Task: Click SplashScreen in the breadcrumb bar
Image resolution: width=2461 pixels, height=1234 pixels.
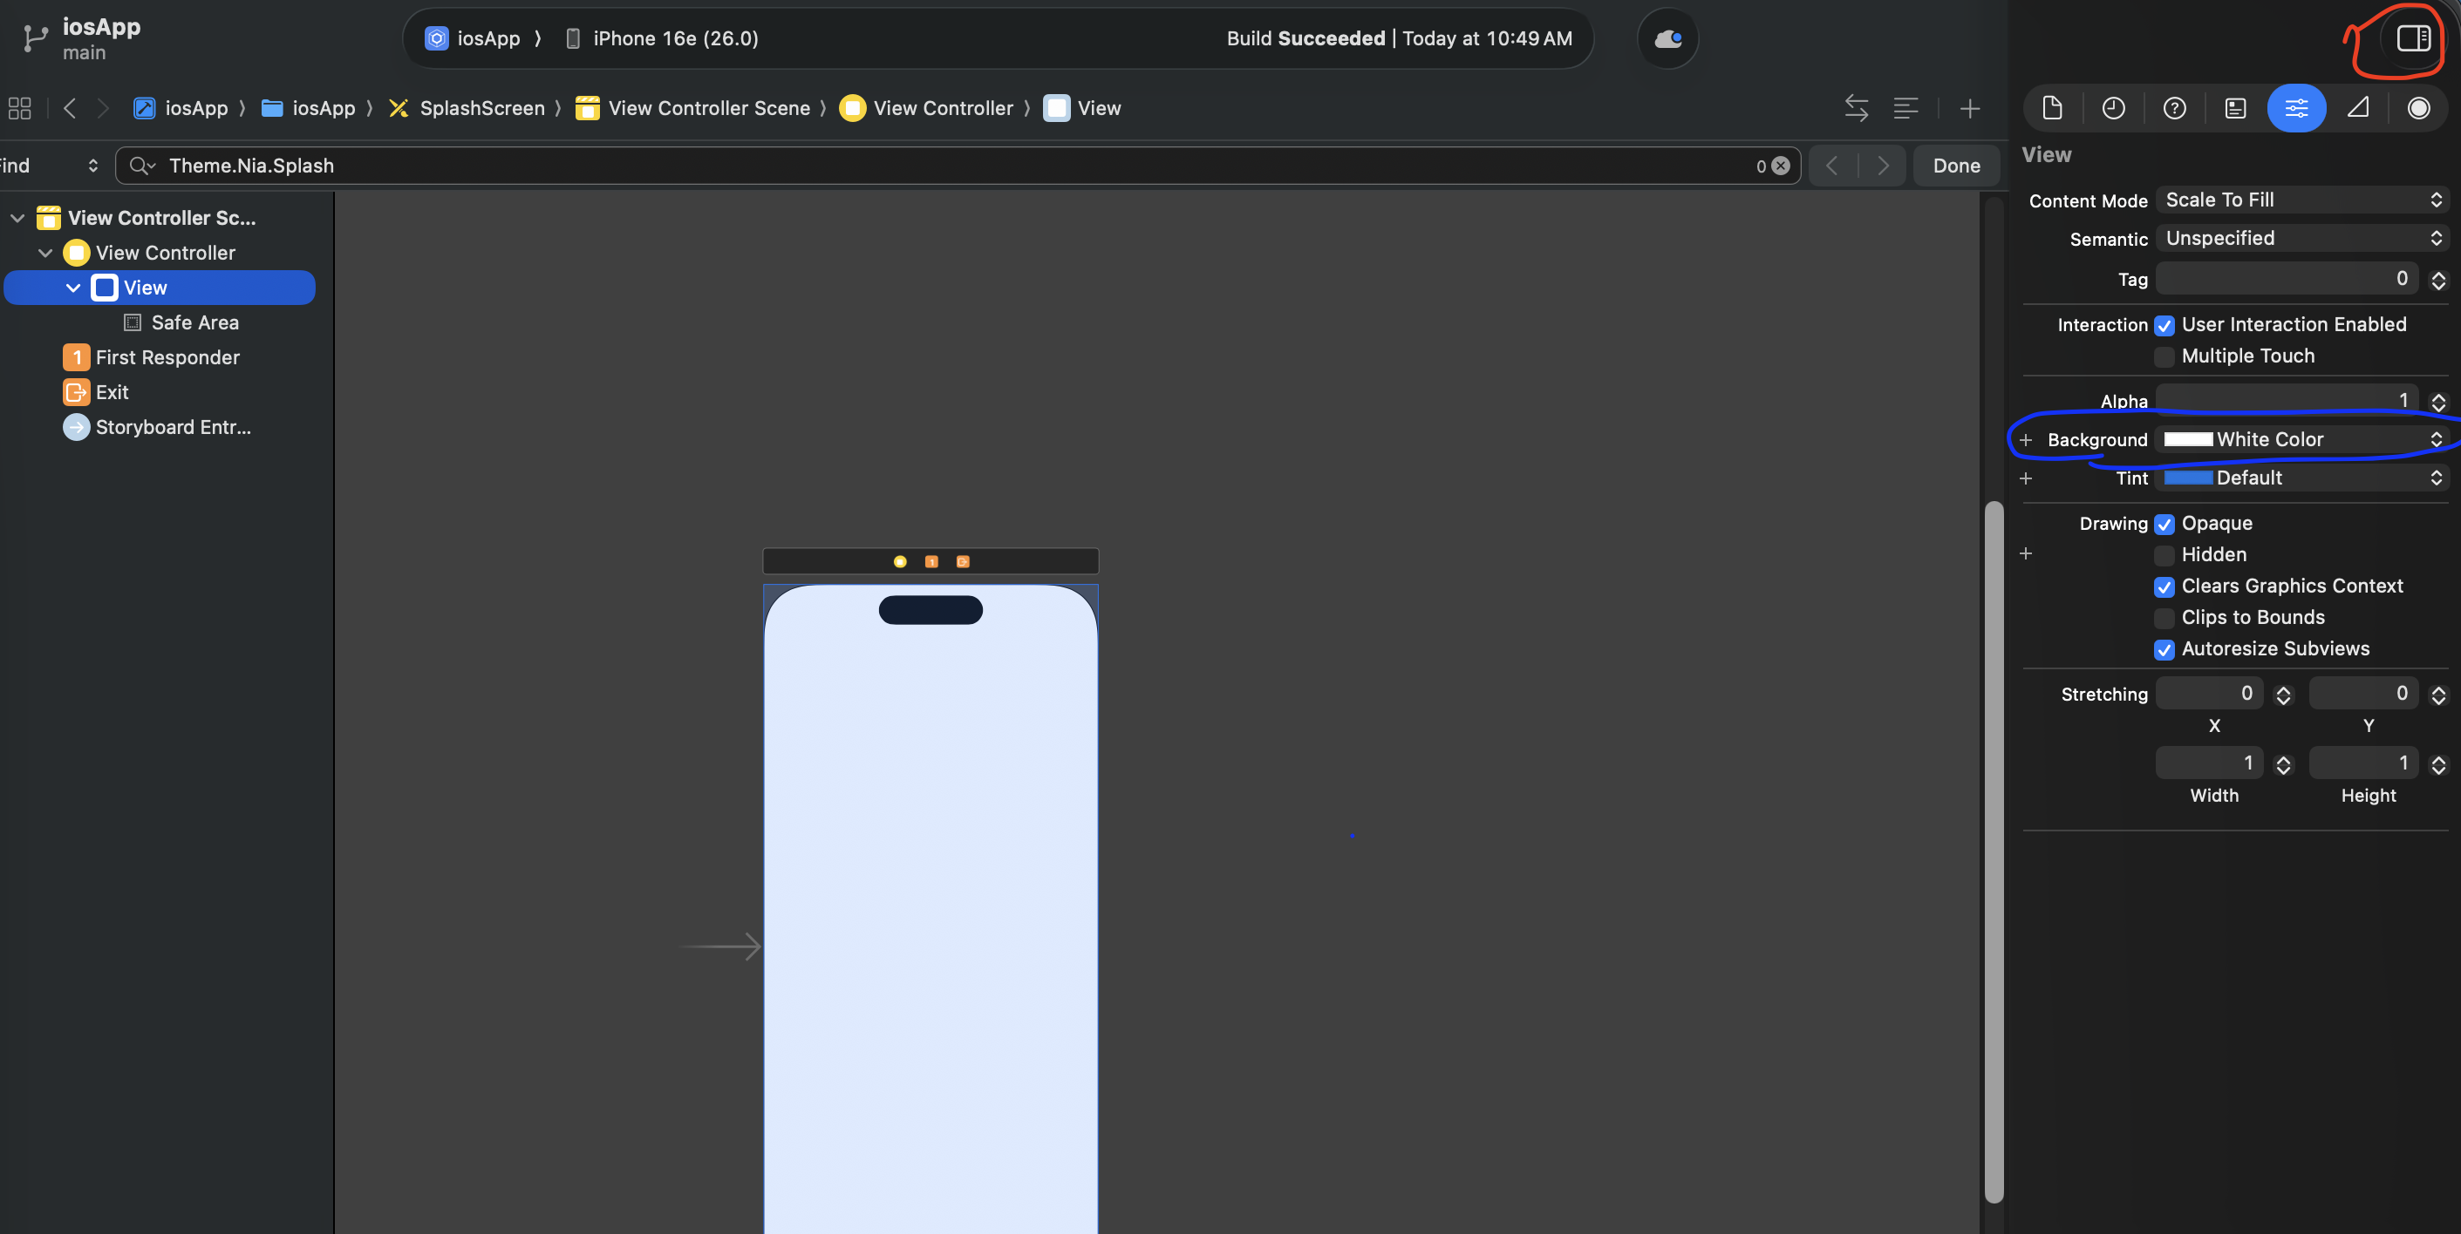Action: pos(481,109)
